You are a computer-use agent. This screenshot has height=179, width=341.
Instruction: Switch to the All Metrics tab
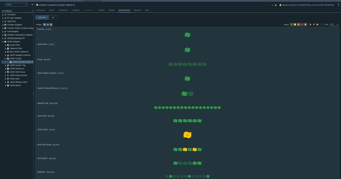pyautogui.click(x=63, y=10)
